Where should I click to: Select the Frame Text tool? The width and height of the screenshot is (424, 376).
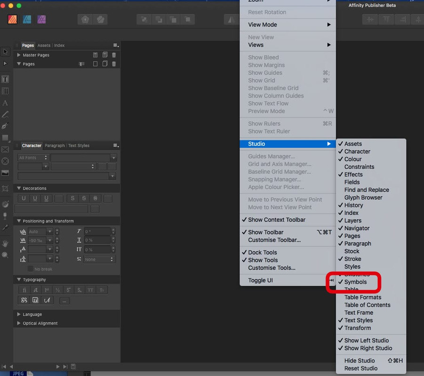[x=5, y=79]
